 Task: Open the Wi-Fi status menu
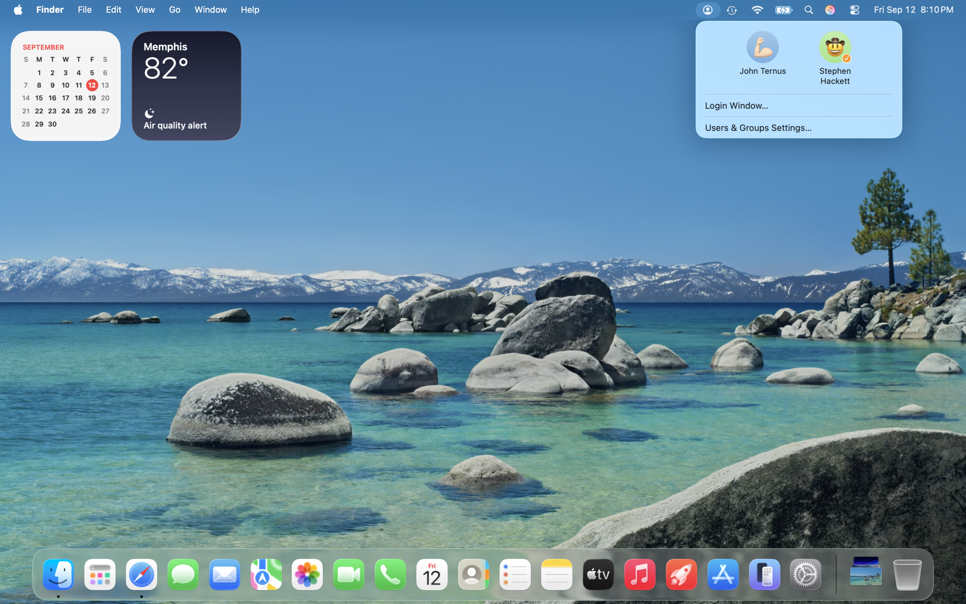click(x=757, y=10)
